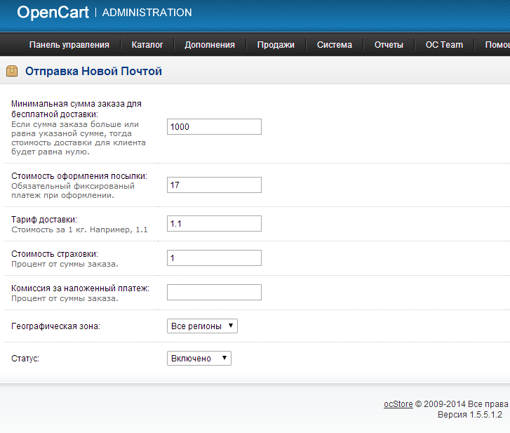Expand the Географическая зона dropdown

(202, 326)
